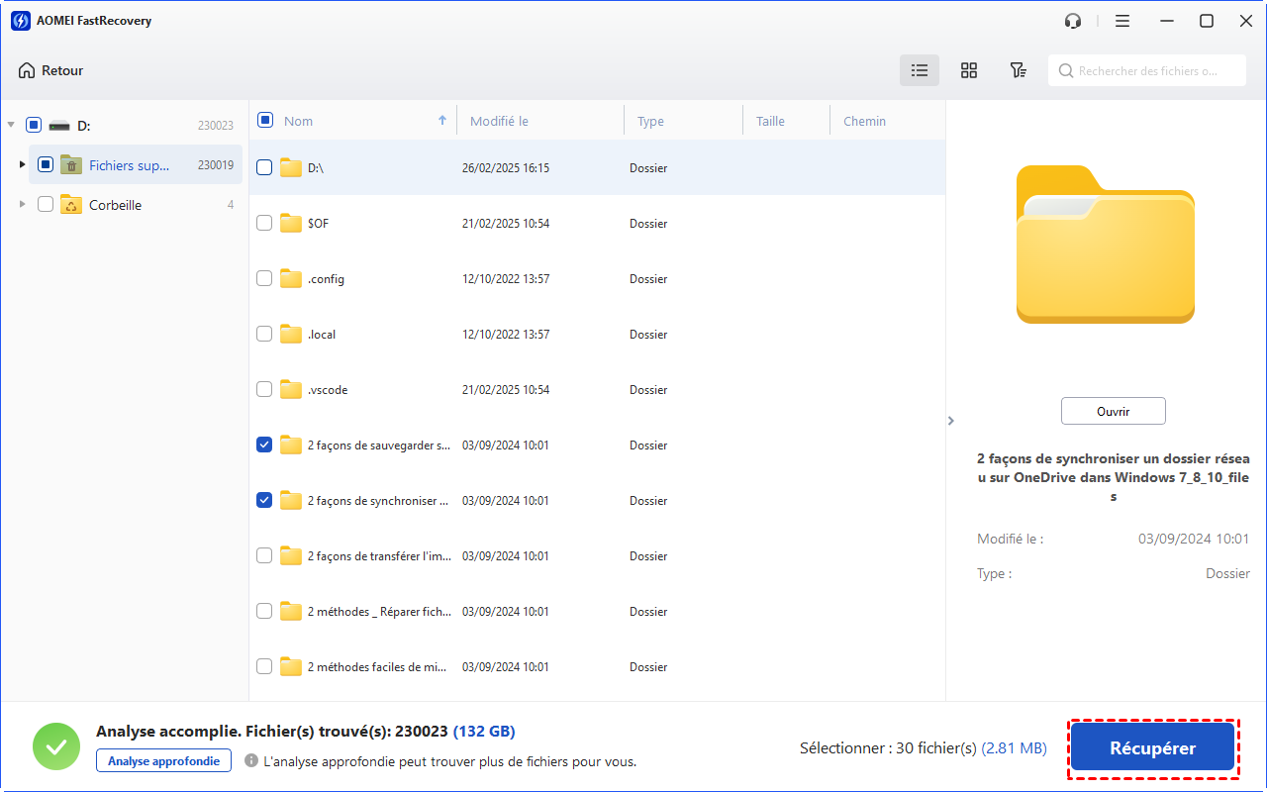1267x792 pixels.
Task: Toggle the select-all checkbox in Nom header
Action: coord(265,120)
